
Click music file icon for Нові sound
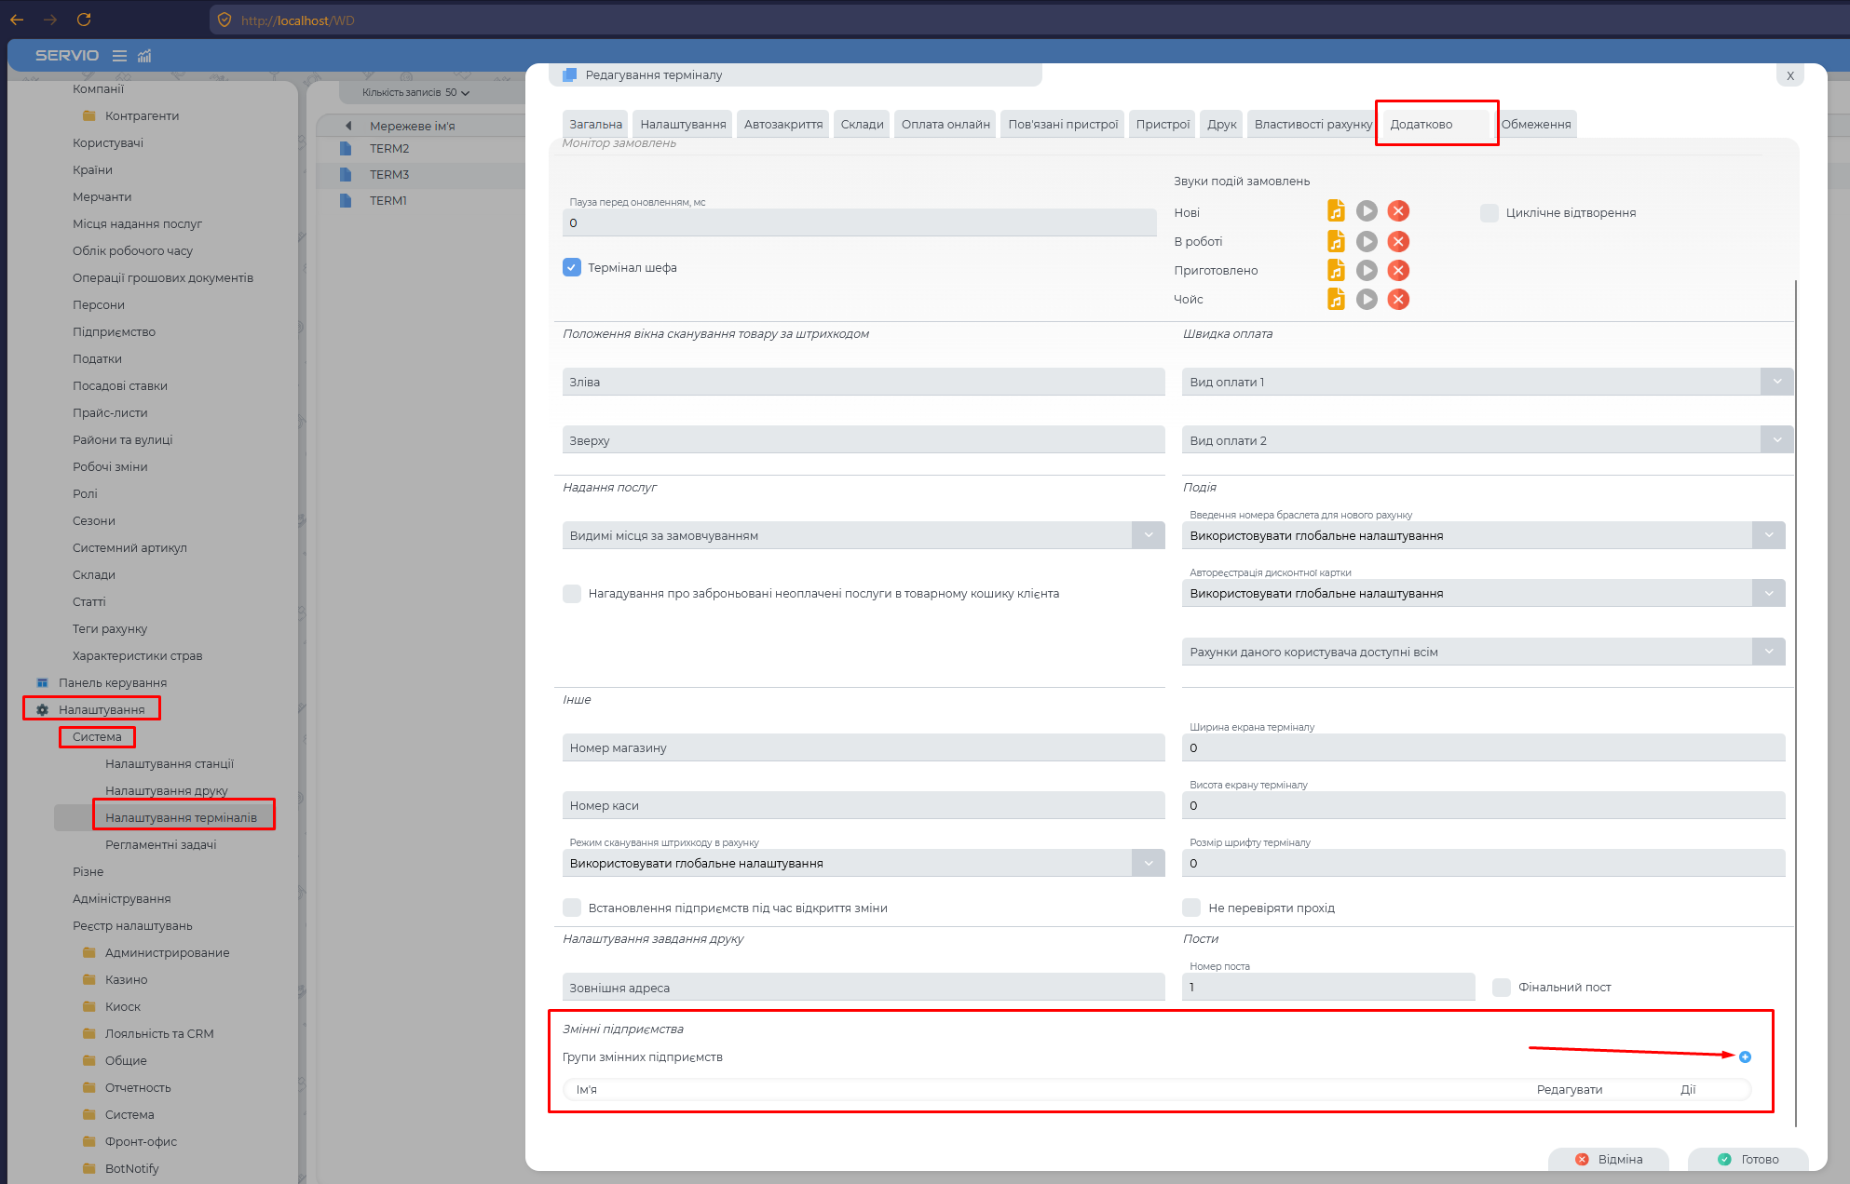1336,211
